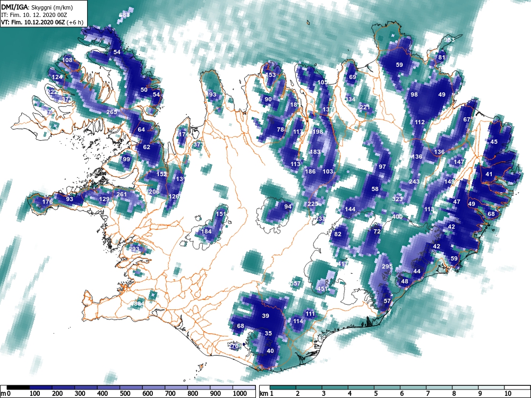Click the visibility value 198
The image size is (531, 398).
(x=318, y=132)
